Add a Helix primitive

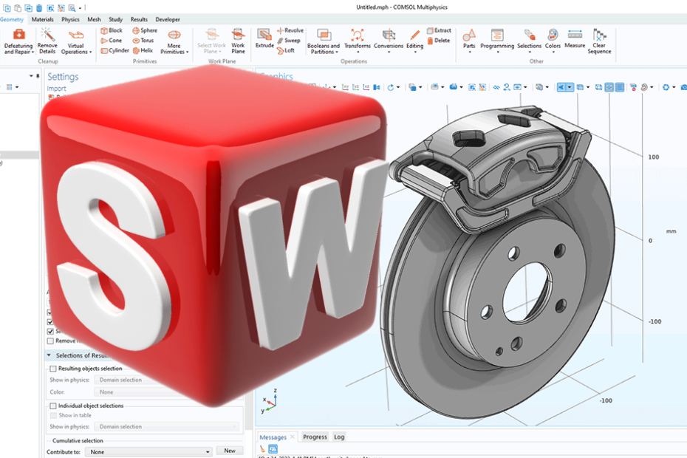143,50
